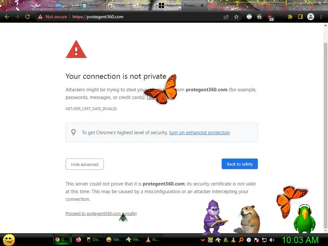The height and width of the screenshot is (246, 328).
Task: Click the green parrot desktop assistant
Action: point(305,219)
